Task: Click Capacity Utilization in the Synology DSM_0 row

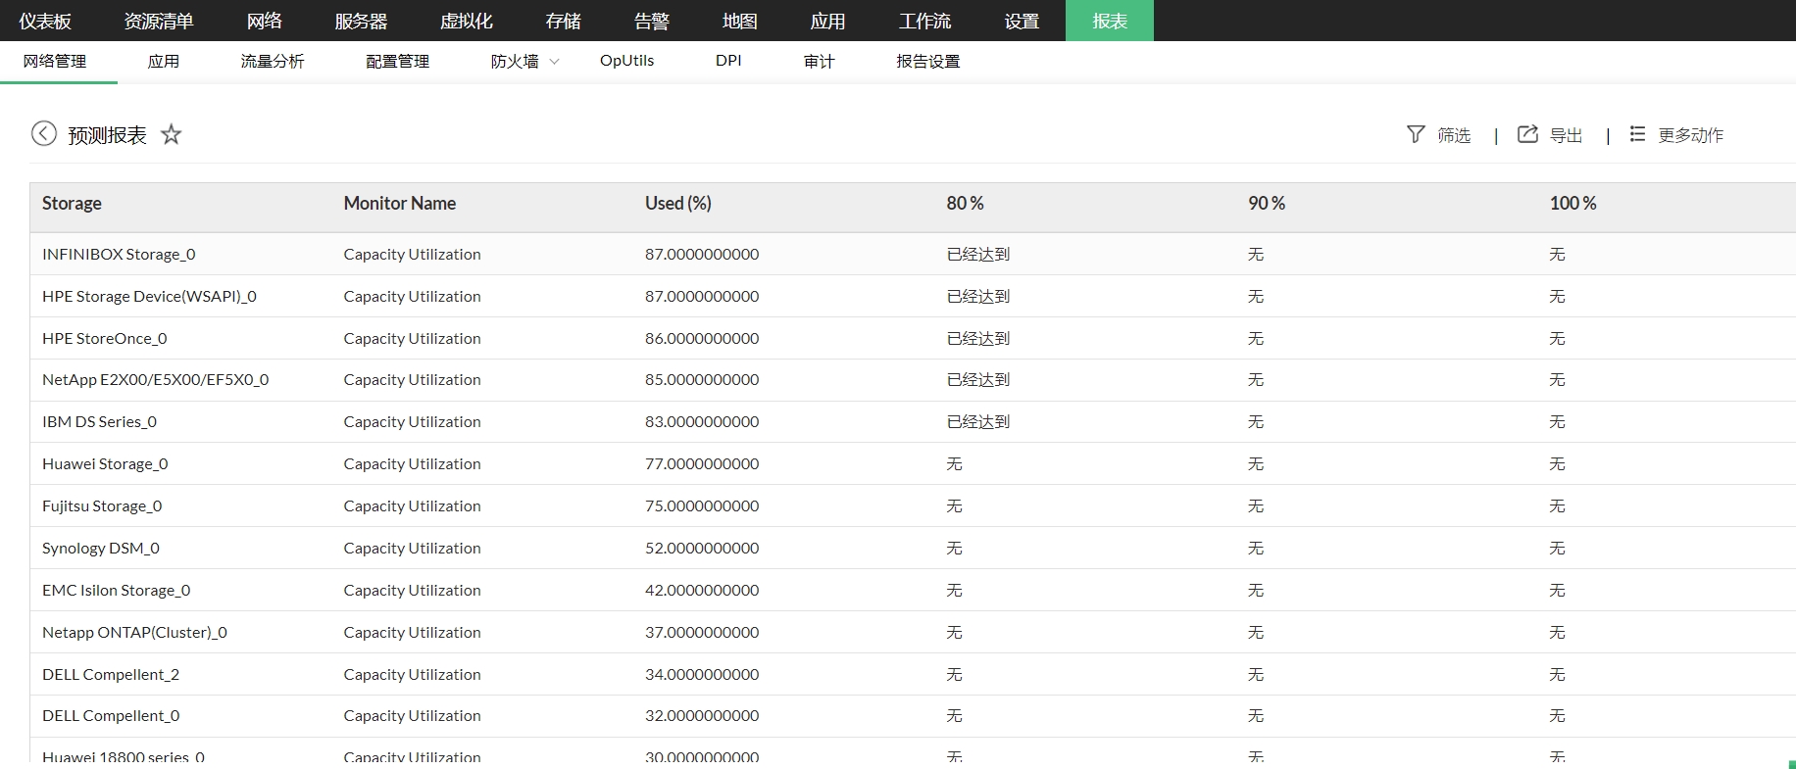Action: (x=412, y=549)
